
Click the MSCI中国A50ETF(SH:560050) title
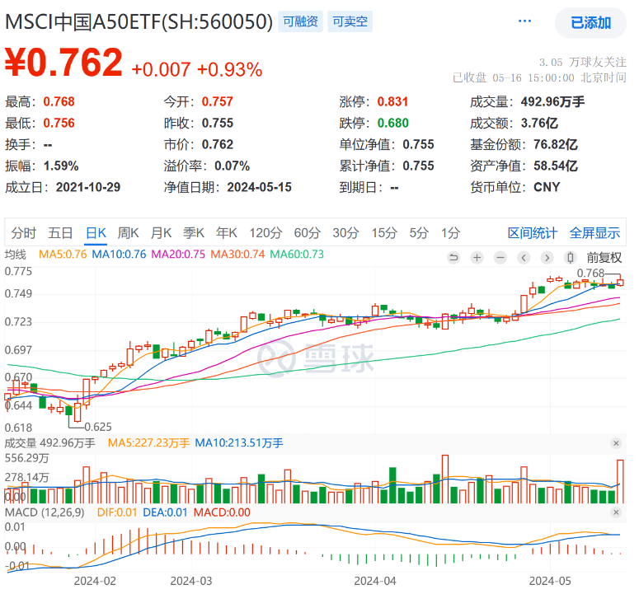[x=139, y=21]
